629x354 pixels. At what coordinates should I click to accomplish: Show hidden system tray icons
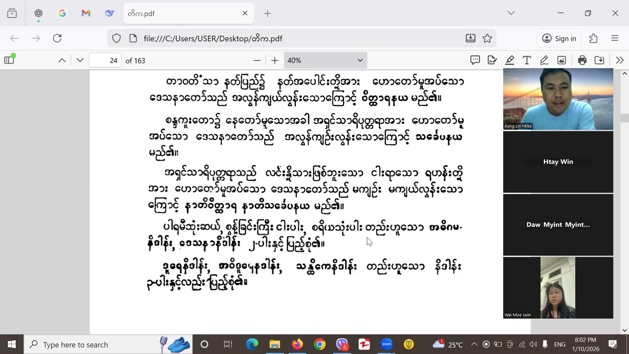point(474,345)
